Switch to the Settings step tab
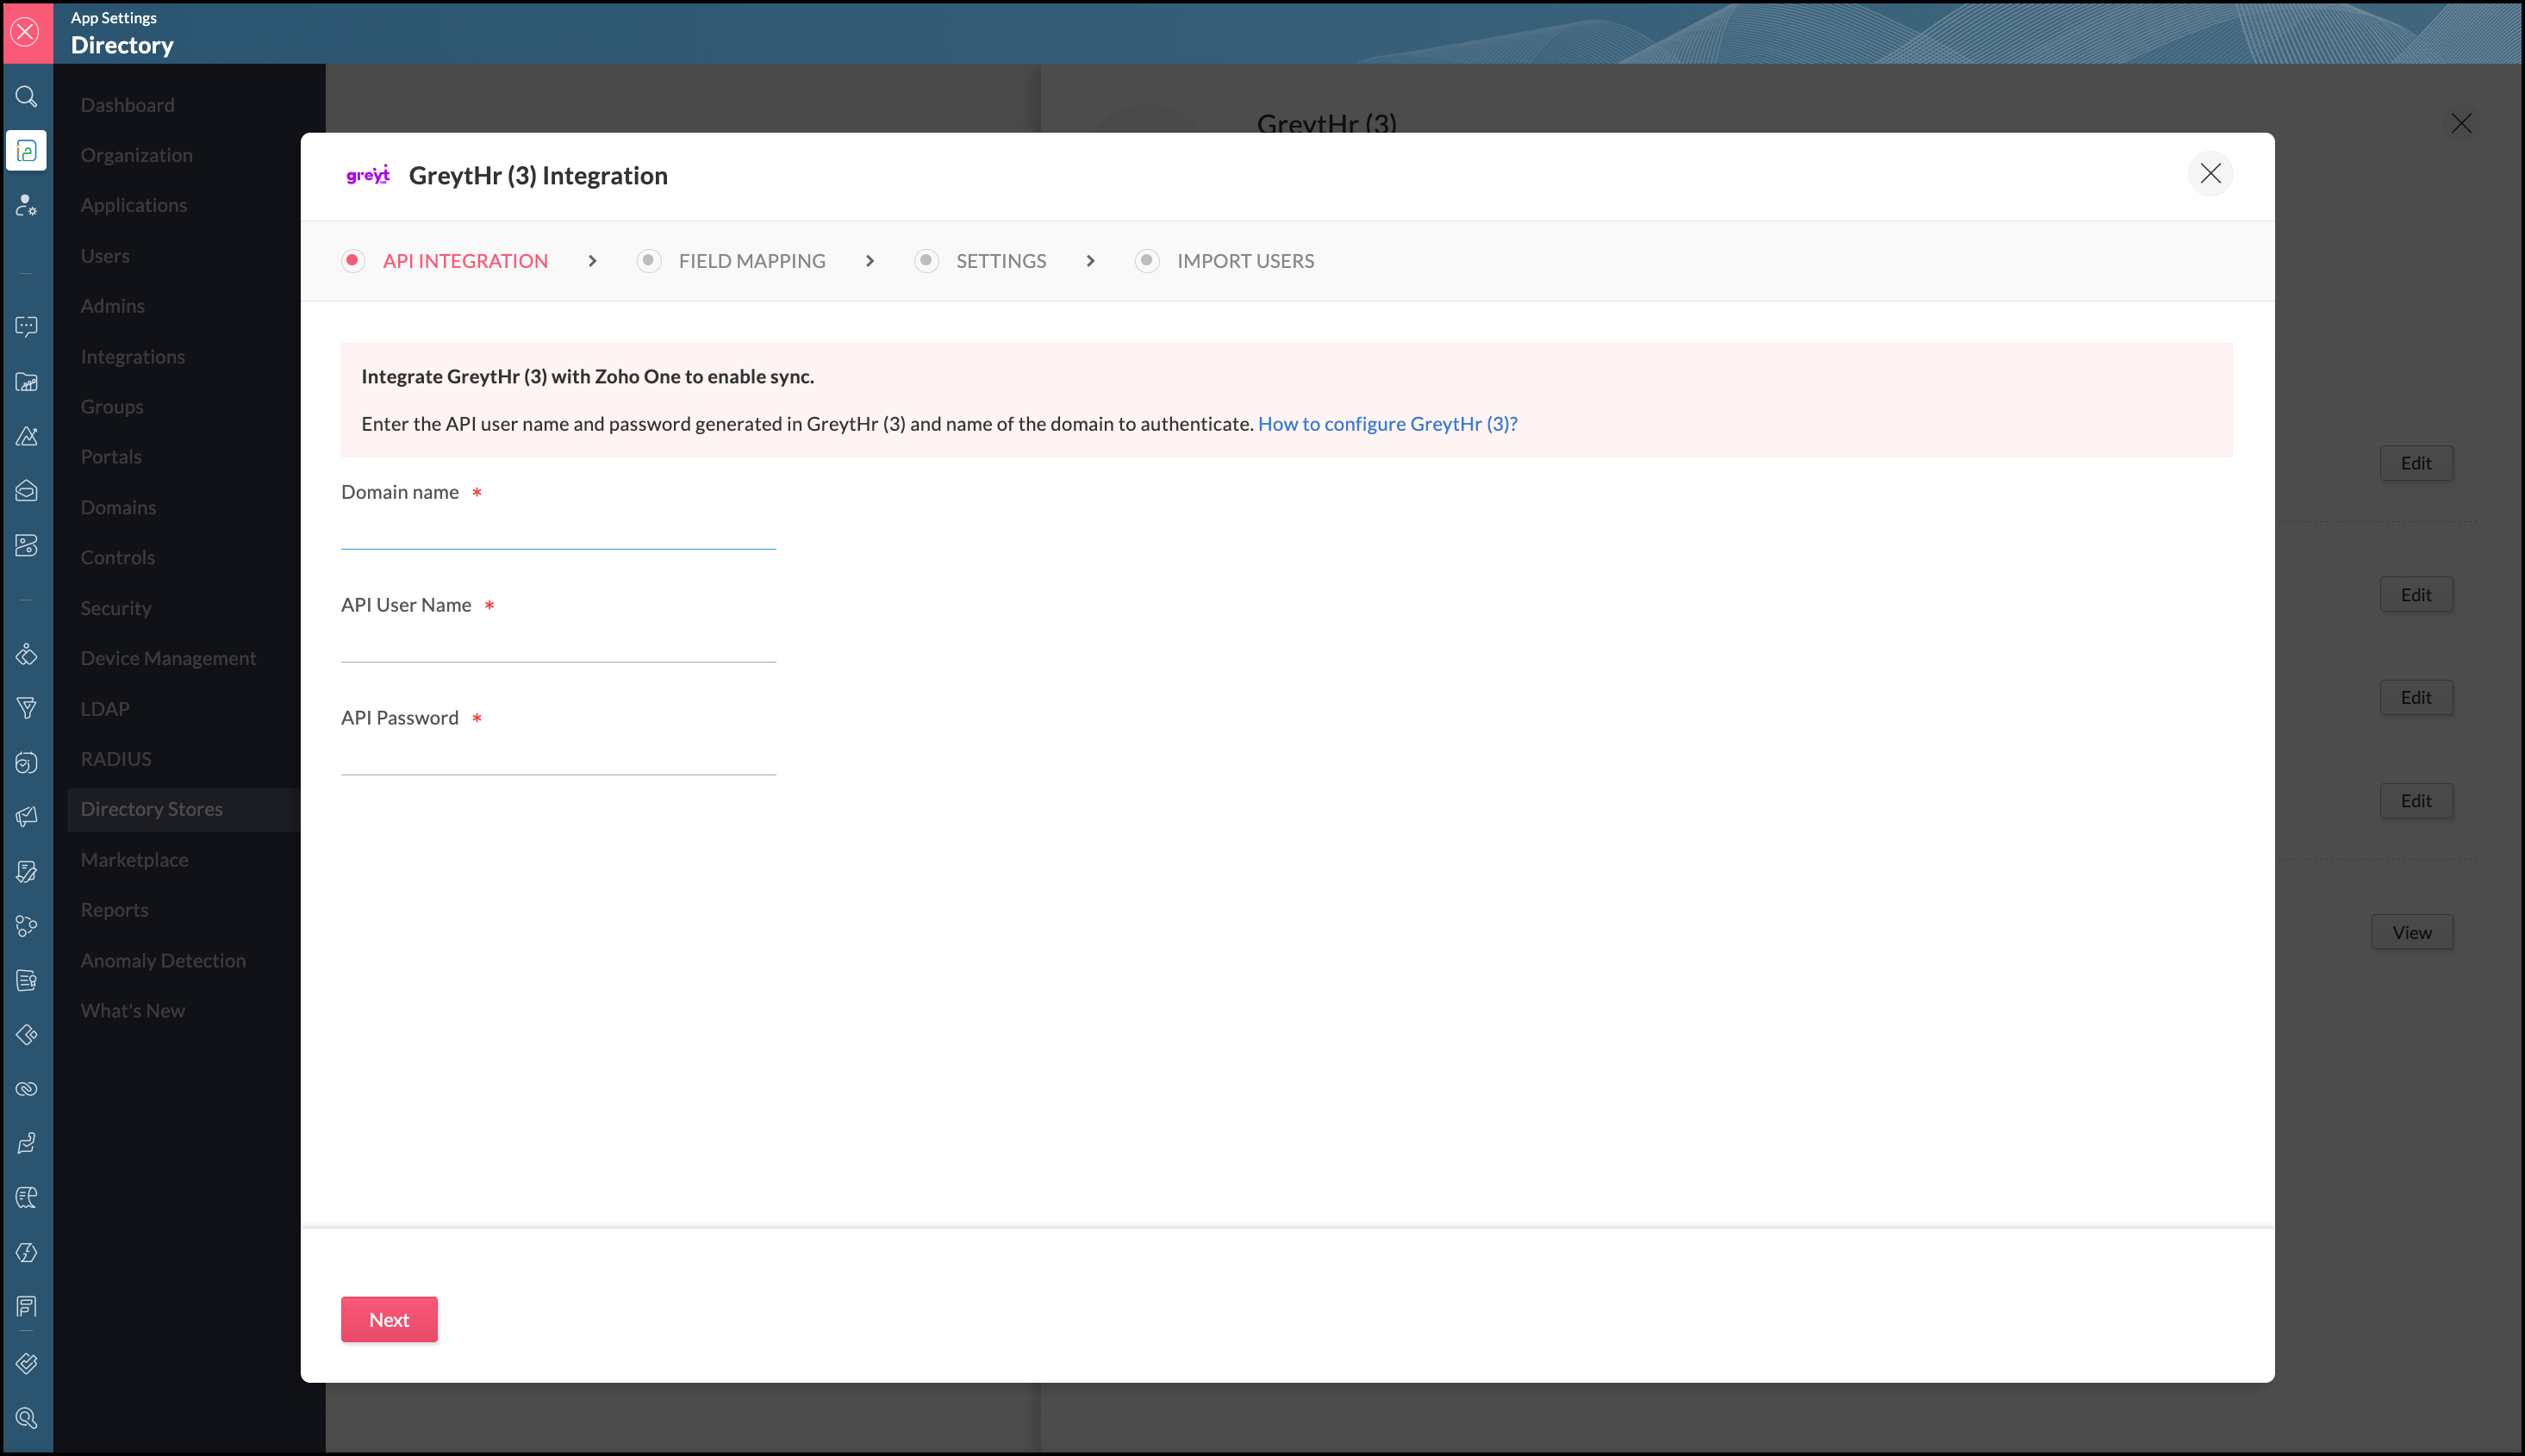 point(1000,261)
